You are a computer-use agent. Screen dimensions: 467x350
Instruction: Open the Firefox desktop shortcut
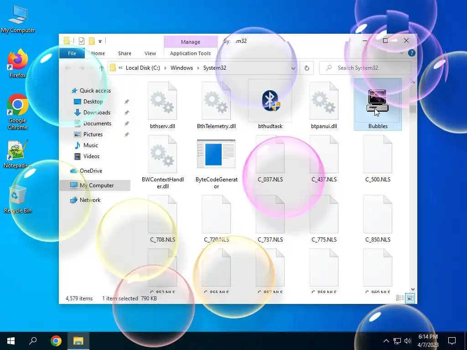[18, 63]
